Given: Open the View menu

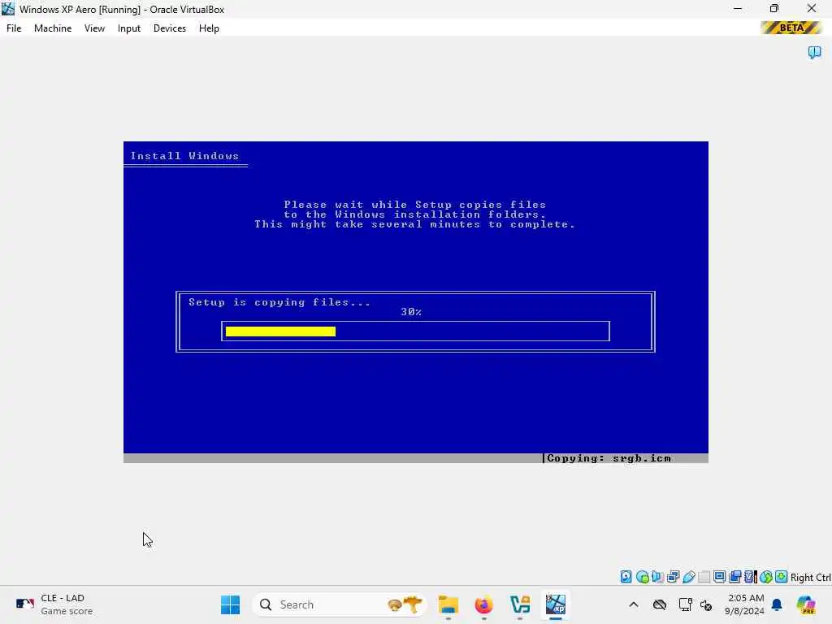Looking at the screenshot, I should (94, 28).
